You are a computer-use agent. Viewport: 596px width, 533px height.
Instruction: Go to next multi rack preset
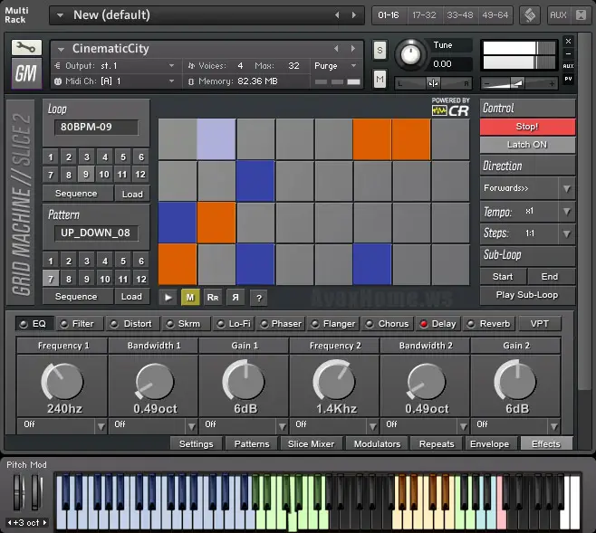354,14
